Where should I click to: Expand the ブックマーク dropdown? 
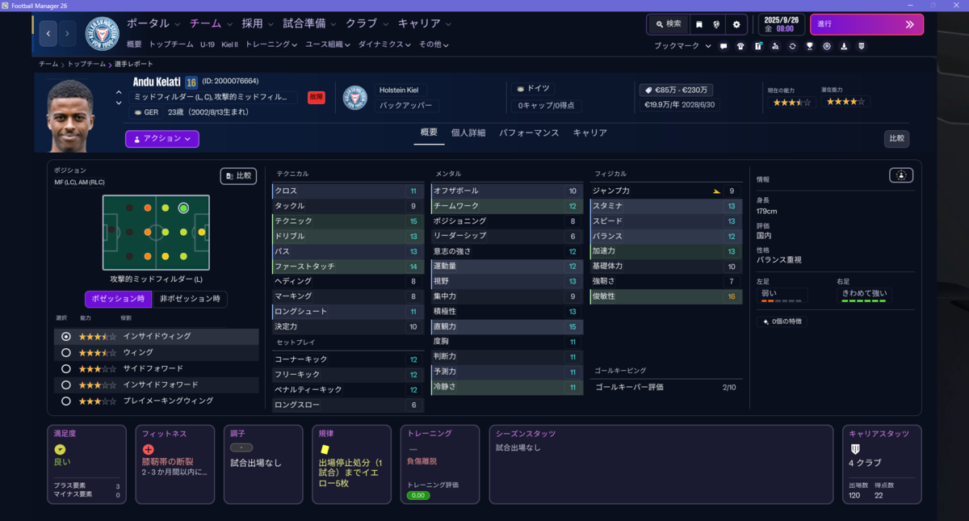click(x=682, y=46)
